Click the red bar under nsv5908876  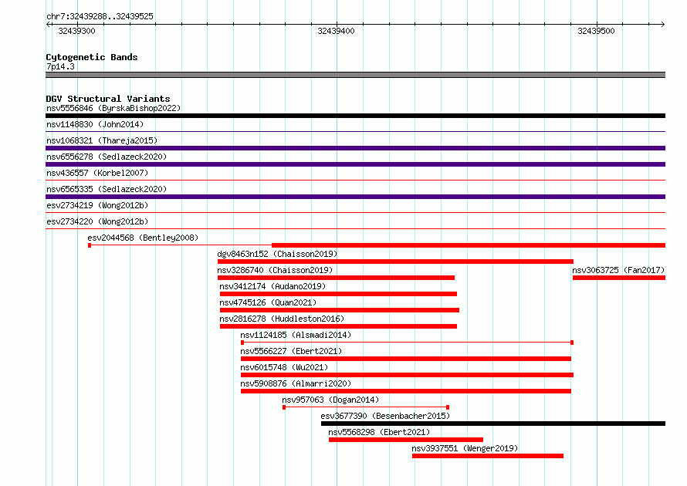(406, 391)
